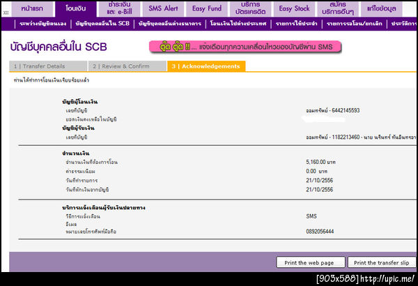Open the สมัครบริการอื่นๆ tab
The height and width of the screenshot is (286, 418).
[x=338, y=8]
